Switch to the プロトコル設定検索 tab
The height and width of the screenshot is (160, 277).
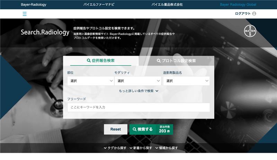tap(177, 61)
